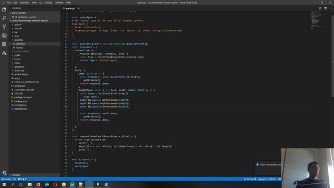
Task: Open the red circle app in taskbar
Action: 55,184
